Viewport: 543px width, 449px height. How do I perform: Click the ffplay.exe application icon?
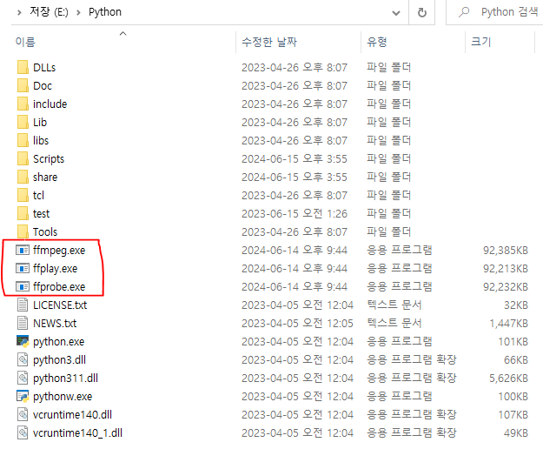pyautogui.click(x=23, y=268)
